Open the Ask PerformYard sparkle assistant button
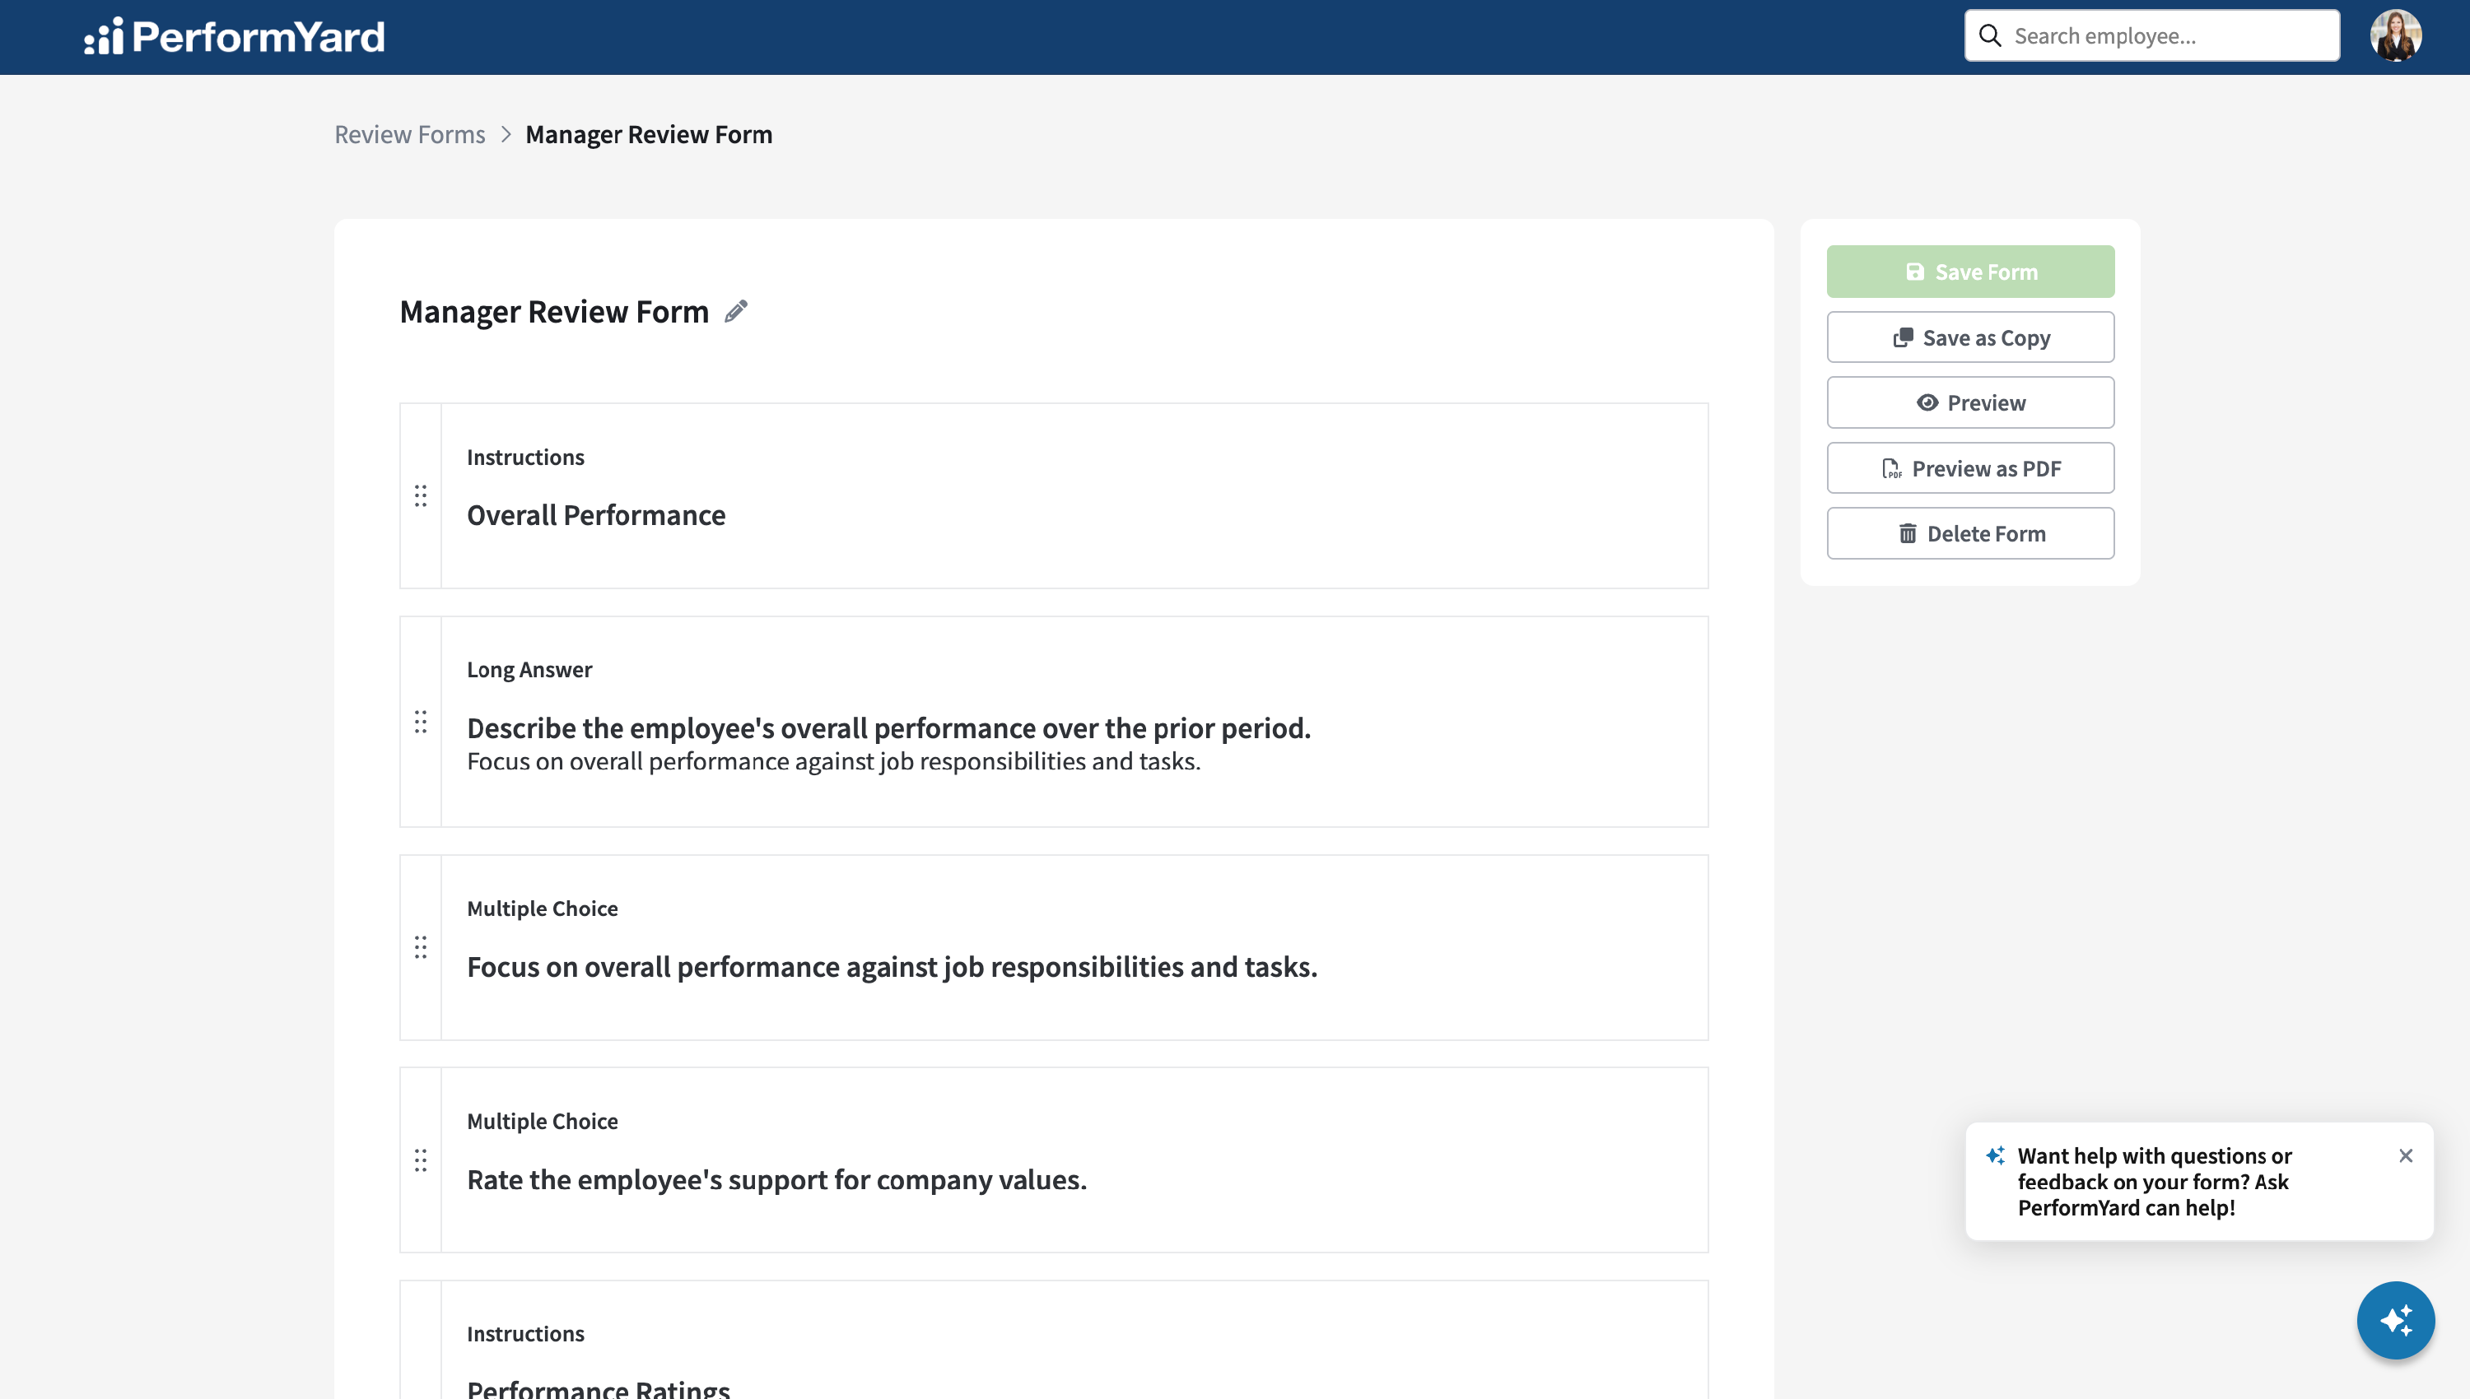Viewport: 2470px width, 1399px height. tap(2395, 1320)
